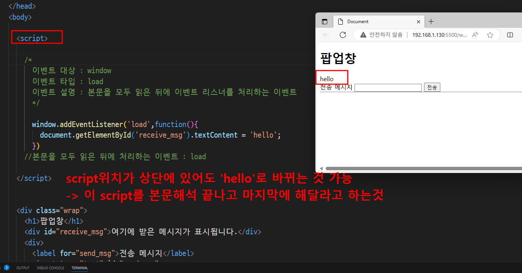Switch to the DEBUG CONSOLE panel tab
The image size is (522, 273).
pyautogui.click(x=50, y=268)
